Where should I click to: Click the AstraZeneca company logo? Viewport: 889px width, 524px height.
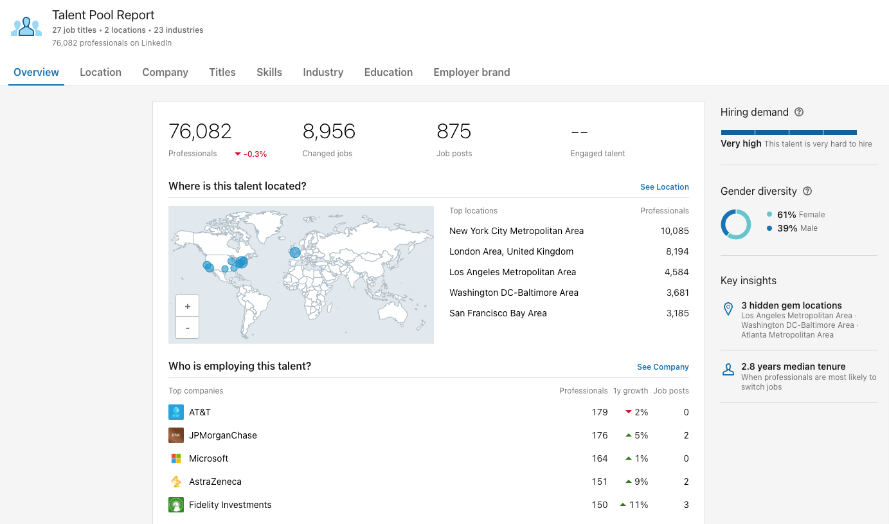[176, 482]
